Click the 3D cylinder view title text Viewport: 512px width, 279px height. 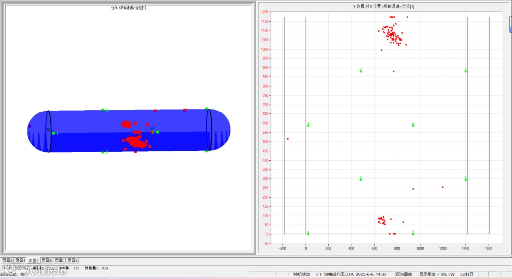(x=128, y=8)
